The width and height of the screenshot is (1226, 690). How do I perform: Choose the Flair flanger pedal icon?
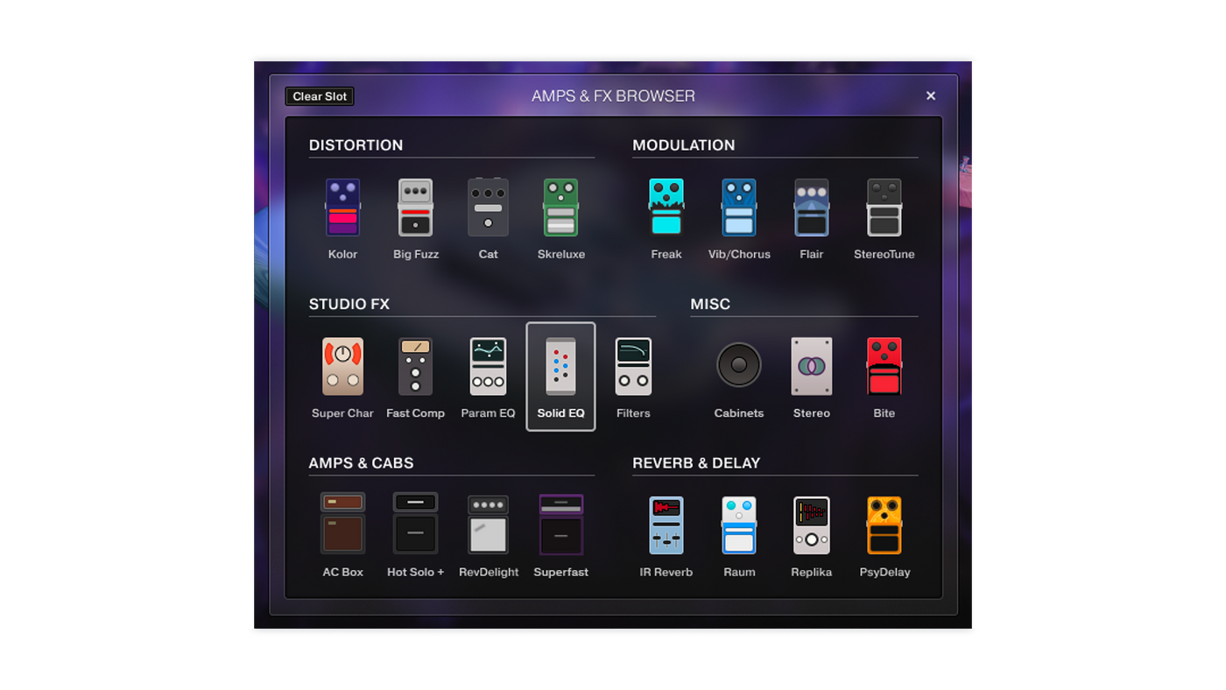pyautogui.click(x=812, y=208)
